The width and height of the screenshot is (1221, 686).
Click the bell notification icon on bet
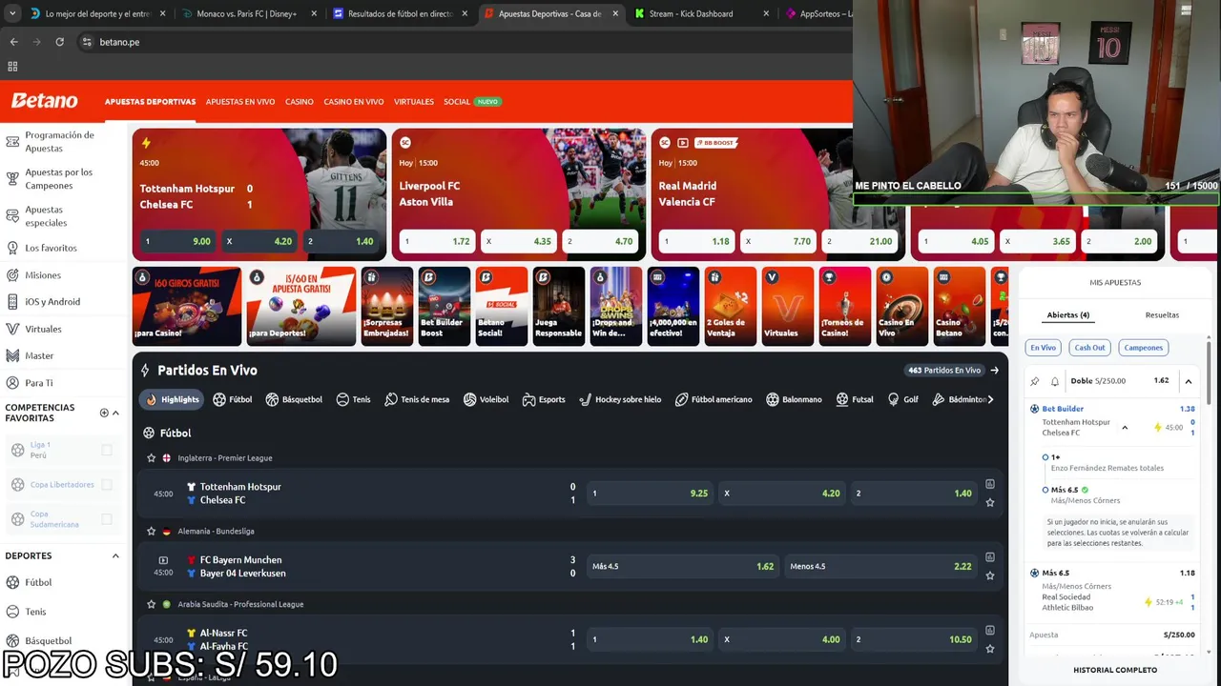[1055, 381]
